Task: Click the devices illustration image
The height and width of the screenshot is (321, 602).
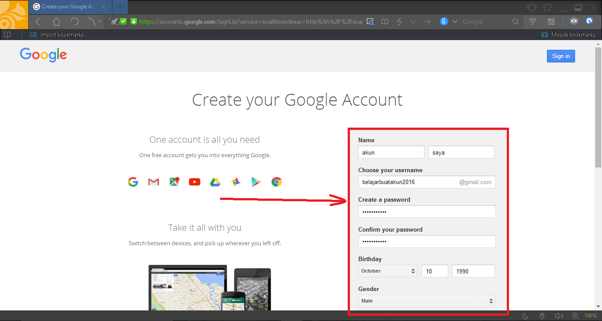Action: coord(210,288)
